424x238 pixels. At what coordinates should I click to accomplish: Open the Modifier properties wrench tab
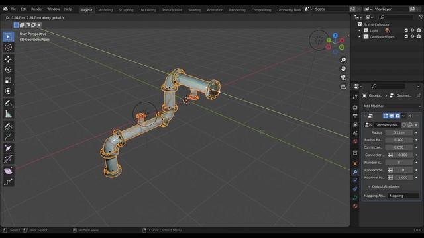coord(355,172)
